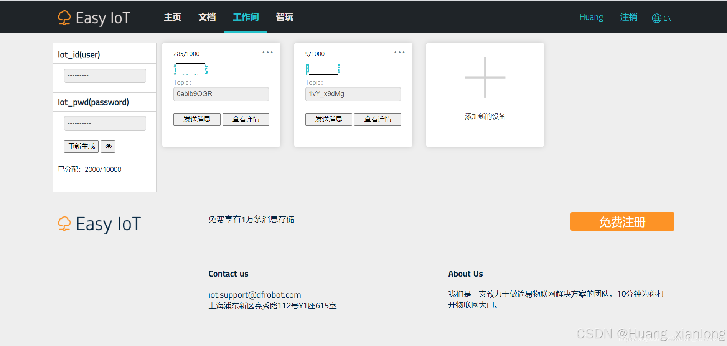Toggle credential visibility with eye icon

108,146
